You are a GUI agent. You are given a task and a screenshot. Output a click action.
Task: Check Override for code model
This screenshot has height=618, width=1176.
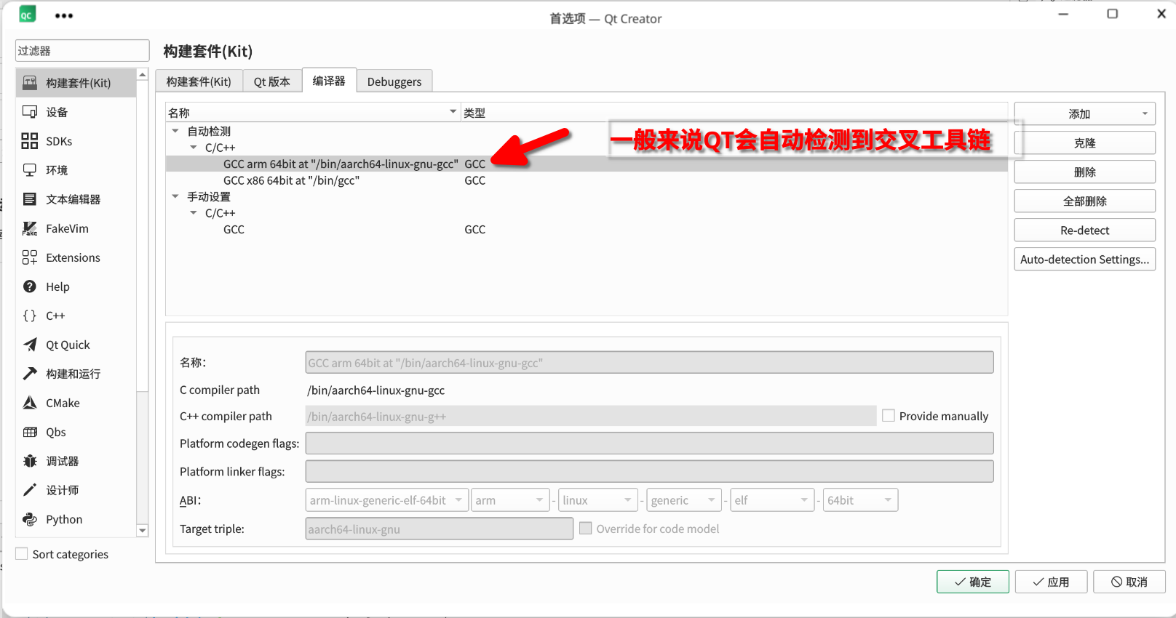586,529
